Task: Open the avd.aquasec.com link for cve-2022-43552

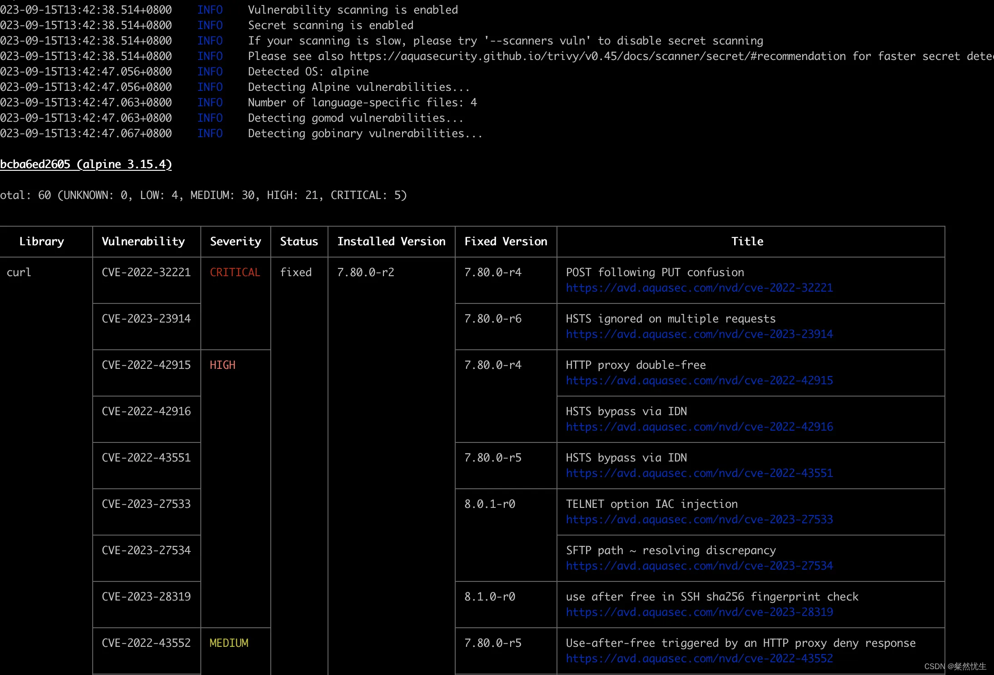Action: 699,659
